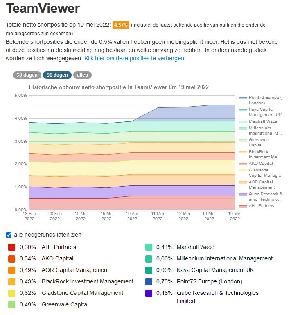Select AQR Capital Management in hedgefund list
Screen dimensions: 291x315
pyautogui.click(x=75, y=270)
